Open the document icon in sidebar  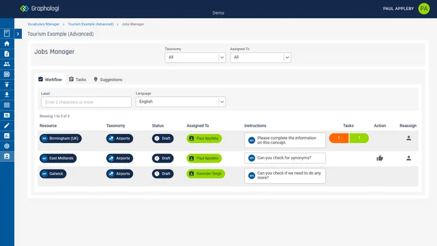coord(6,54)
